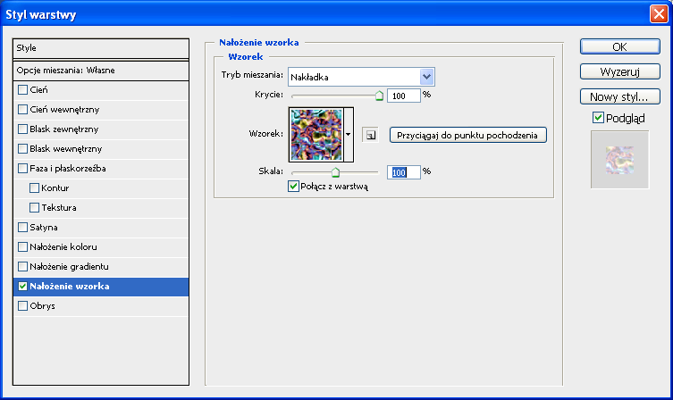The width and height of the screenshot is (673, 400).
Task: Click the Skala slider handle
Action: pyautogui.click(x=336, y=171)
